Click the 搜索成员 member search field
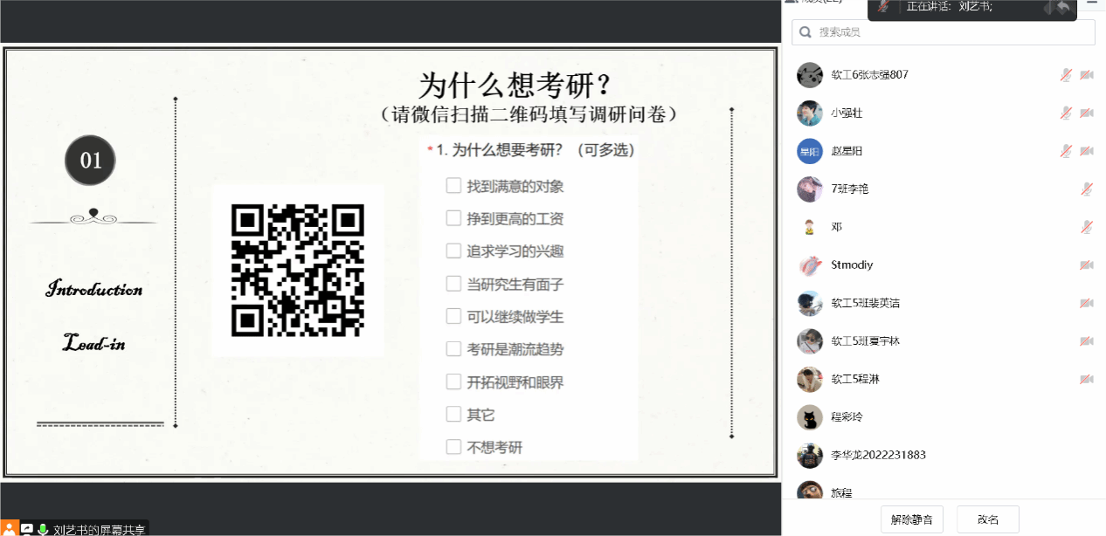Viewport: 1106px width, 536px height. pos(944,32)
